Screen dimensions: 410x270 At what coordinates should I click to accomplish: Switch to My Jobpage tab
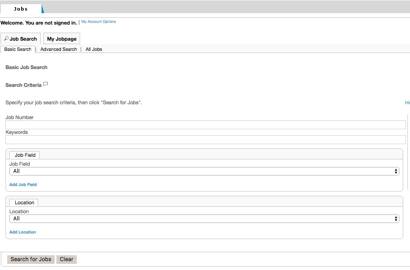pos(62,39)
